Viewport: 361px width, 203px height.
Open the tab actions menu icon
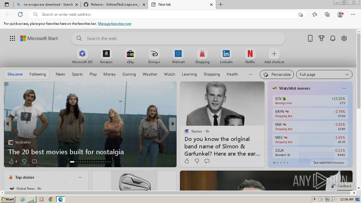pyautogui.click(x=7, y=5)
